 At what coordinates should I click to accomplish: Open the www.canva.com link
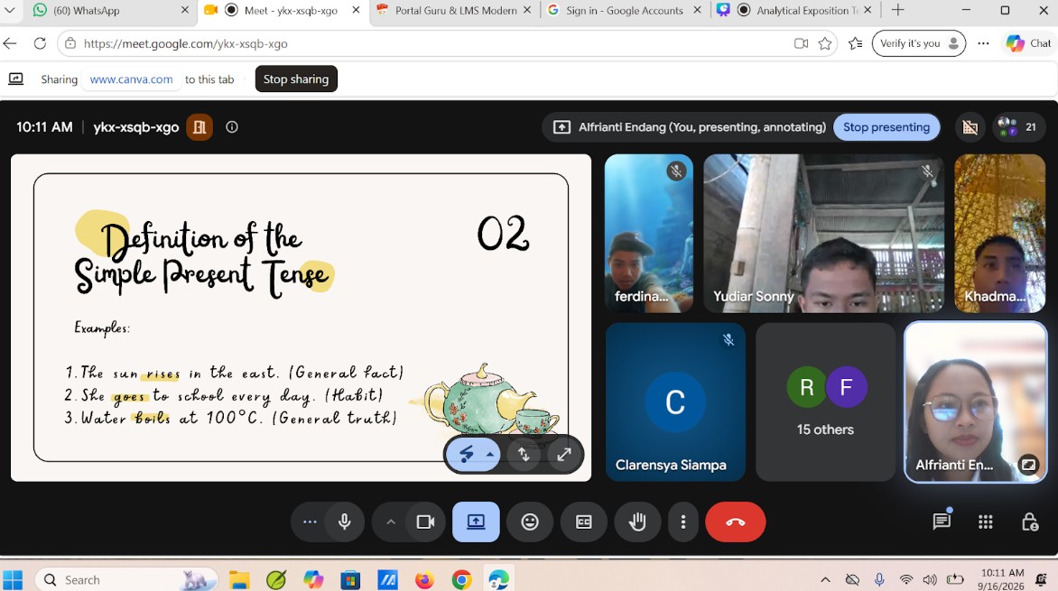point(131,78)
